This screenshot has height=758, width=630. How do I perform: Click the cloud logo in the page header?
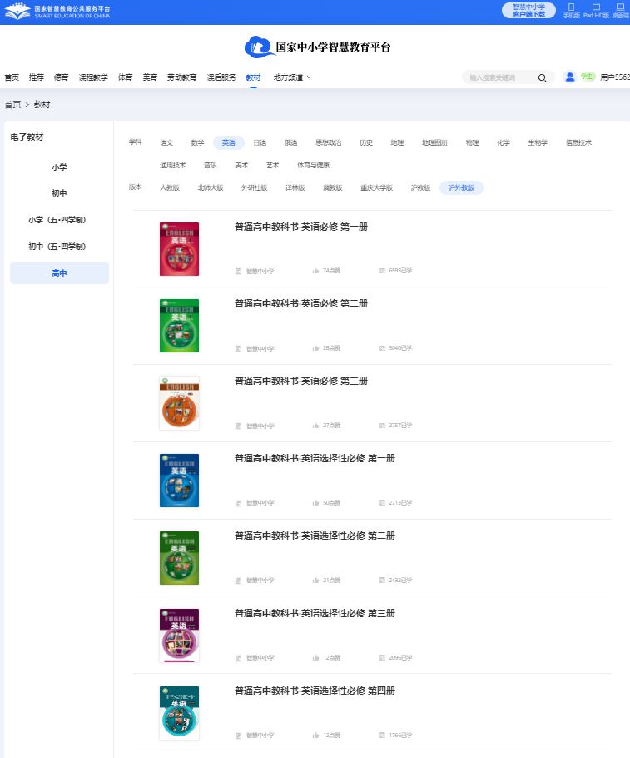pos(259,47)
